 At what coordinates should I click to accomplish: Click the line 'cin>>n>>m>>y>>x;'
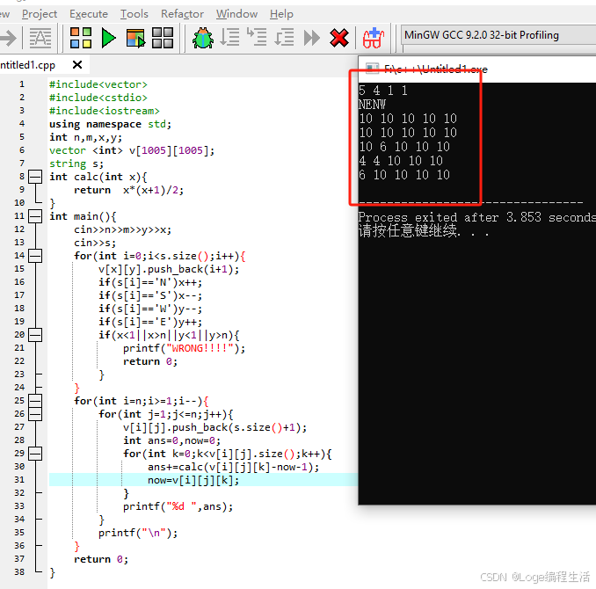click(122, 229)
